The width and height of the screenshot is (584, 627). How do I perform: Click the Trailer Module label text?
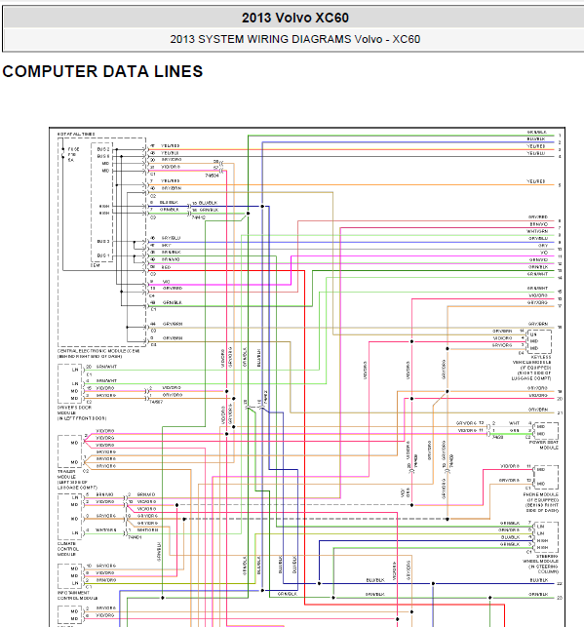[77, 480]
